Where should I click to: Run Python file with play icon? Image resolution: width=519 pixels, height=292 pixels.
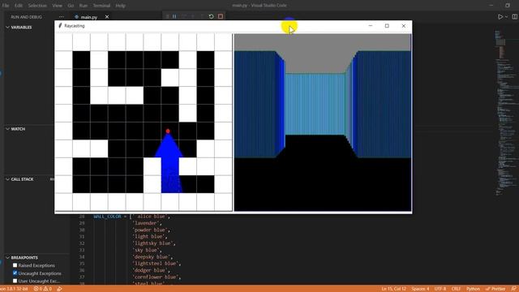tap(500, 17)
